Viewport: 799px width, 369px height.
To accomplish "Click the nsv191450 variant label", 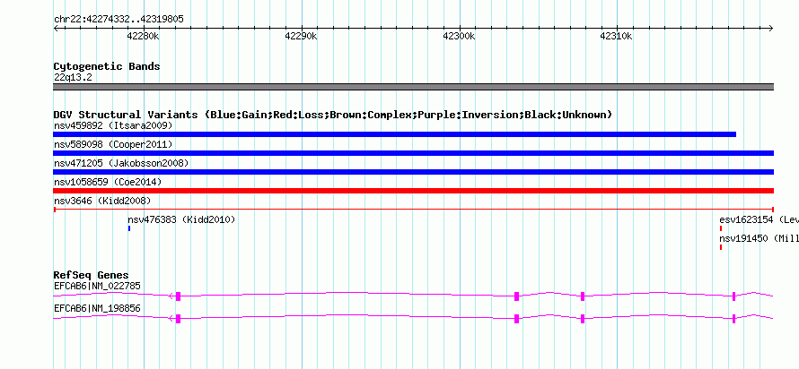I will pos(759,238).
